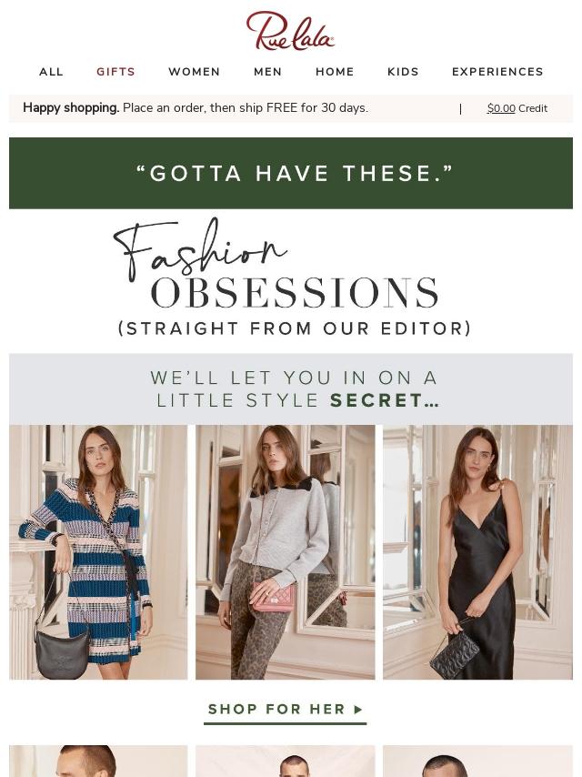Viewport: 582px width, 777px height.
Task: Click the SHOP FOR HER button
Action: 286,710
